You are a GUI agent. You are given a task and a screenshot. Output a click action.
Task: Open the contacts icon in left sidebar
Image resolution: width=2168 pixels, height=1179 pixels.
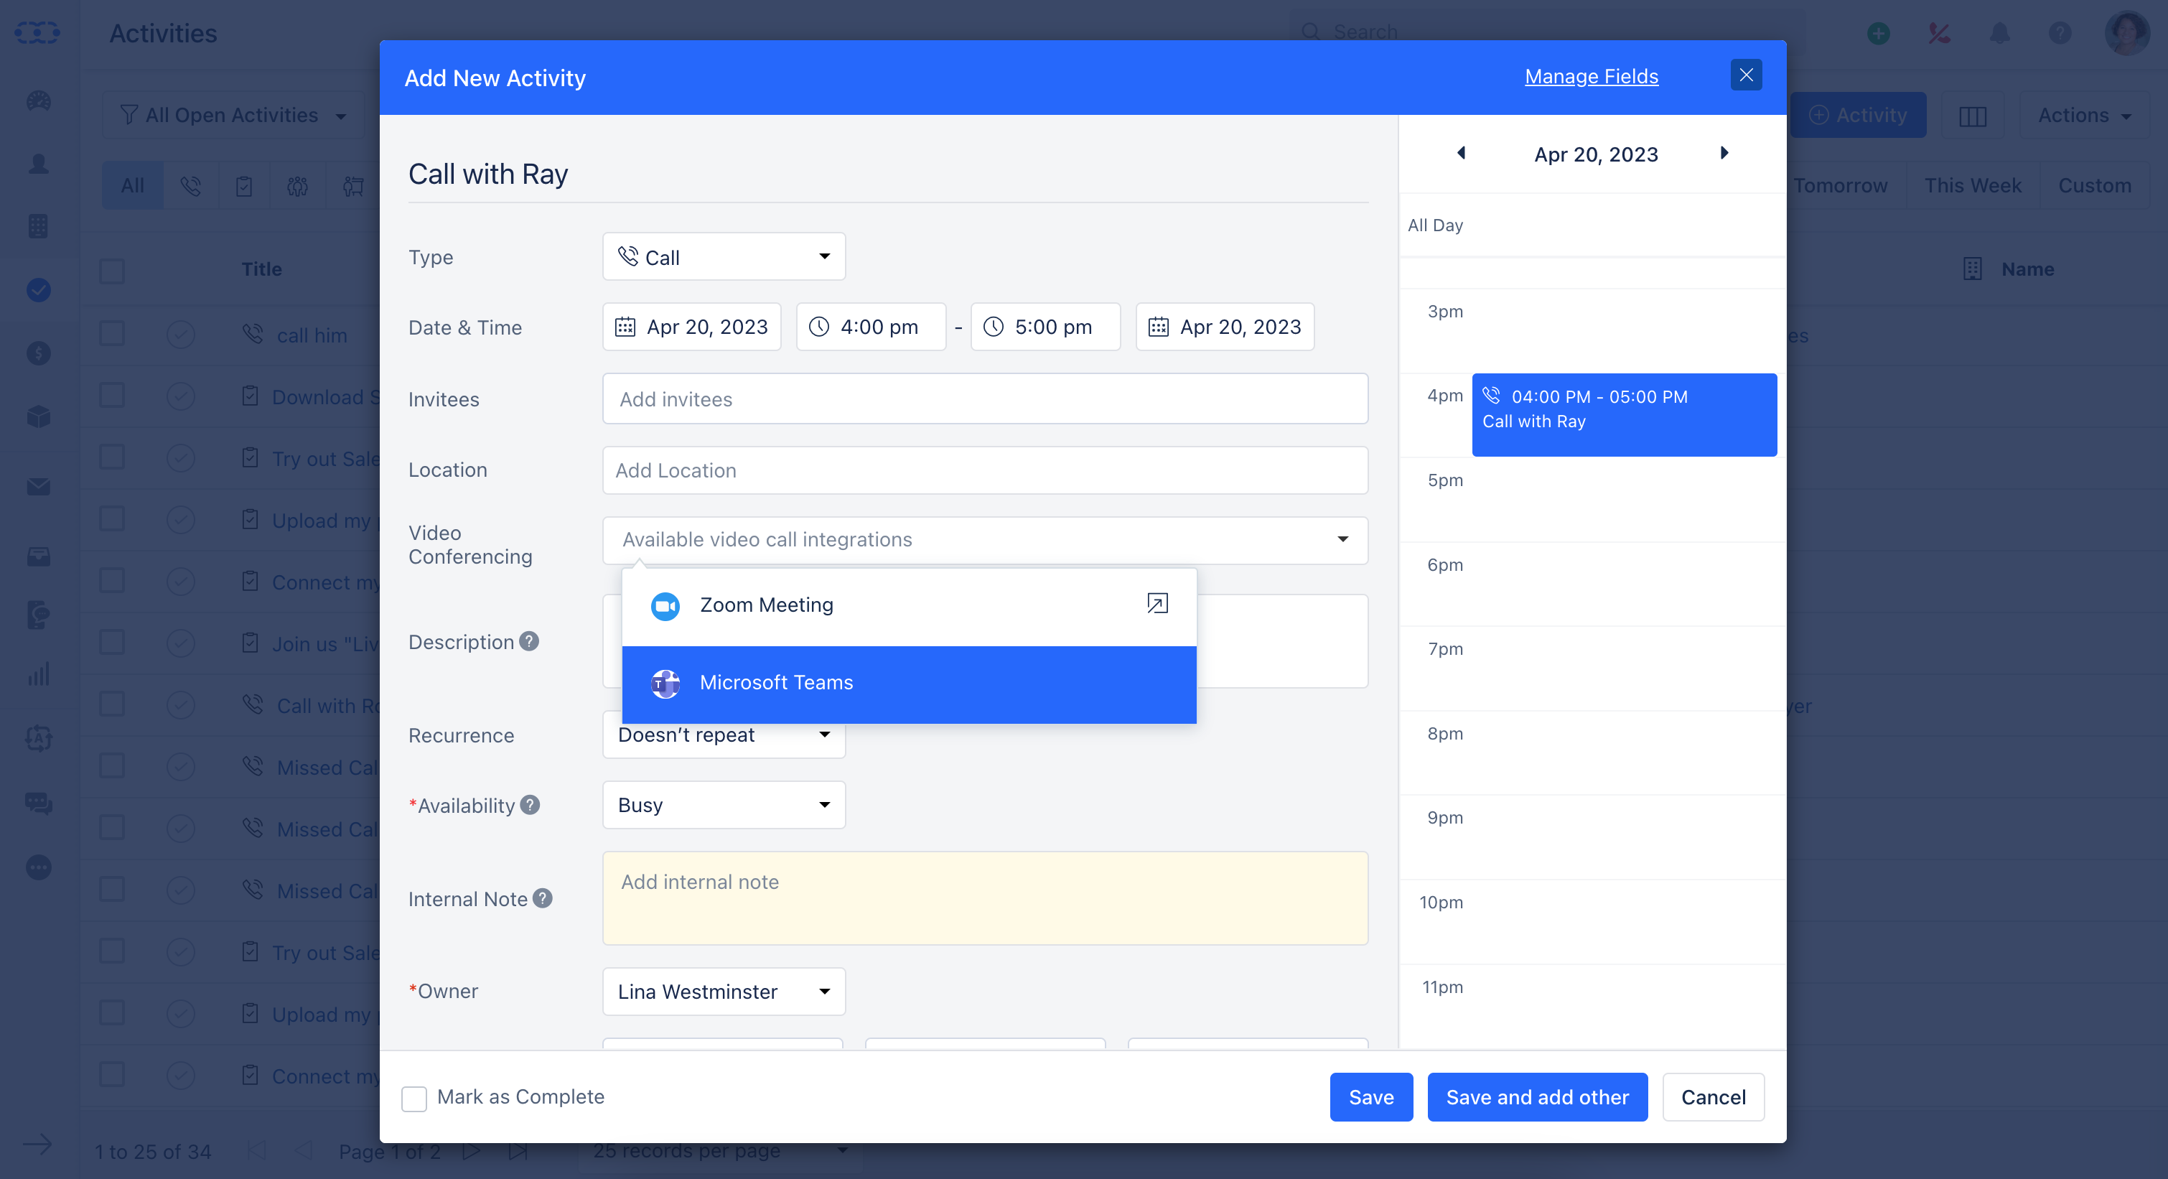pos(38,163)
